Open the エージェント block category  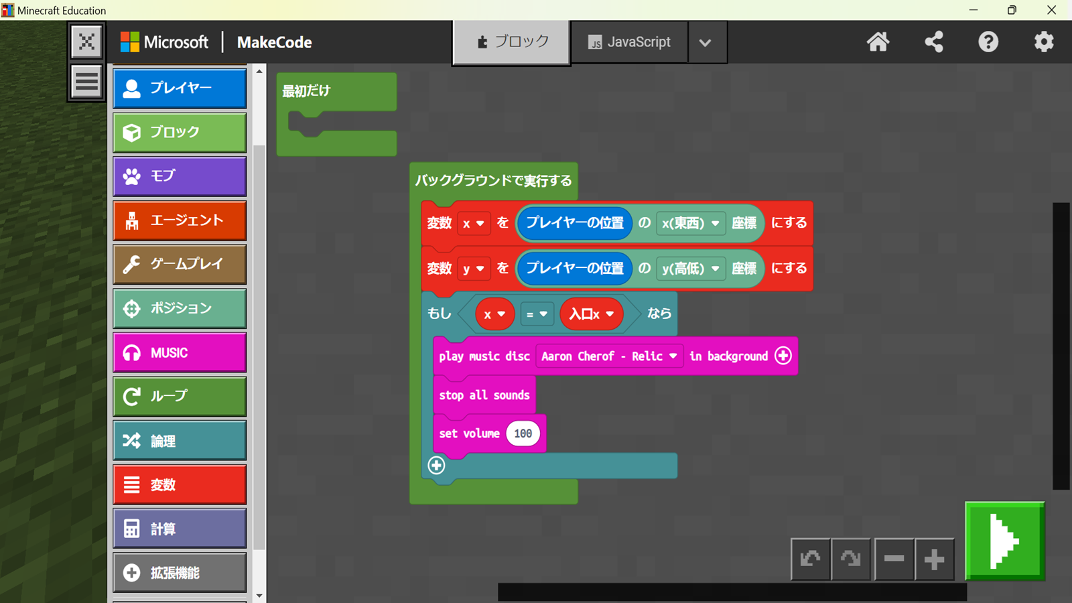[x=180, y=220]
